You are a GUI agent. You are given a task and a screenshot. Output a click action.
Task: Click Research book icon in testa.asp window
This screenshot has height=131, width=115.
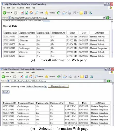[x=86, y=77]
